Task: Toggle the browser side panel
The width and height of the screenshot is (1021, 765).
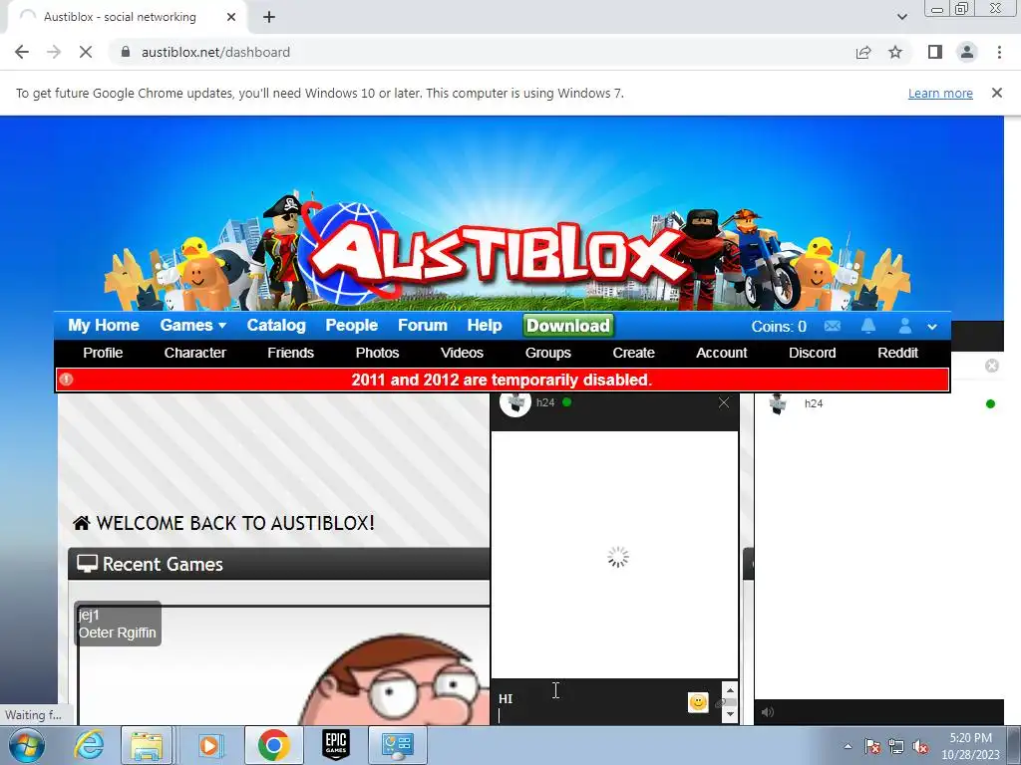Action: 935,52
